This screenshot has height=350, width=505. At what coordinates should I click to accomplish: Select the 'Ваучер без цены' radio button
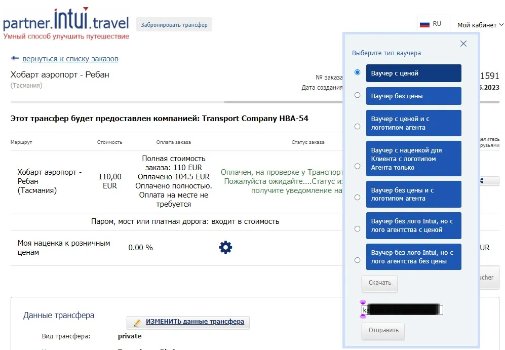pos(358,95)
